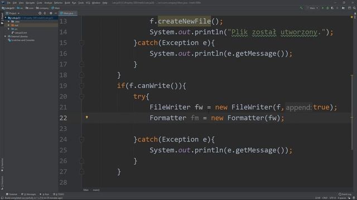Open the View menu
The height and width of the screenshot is (200, 357).
click(21, 3)
